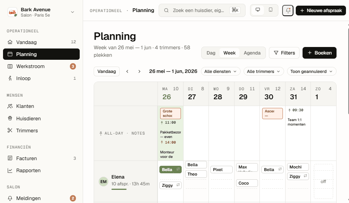Open the Alle trimmers dropdown

(264, 71)
